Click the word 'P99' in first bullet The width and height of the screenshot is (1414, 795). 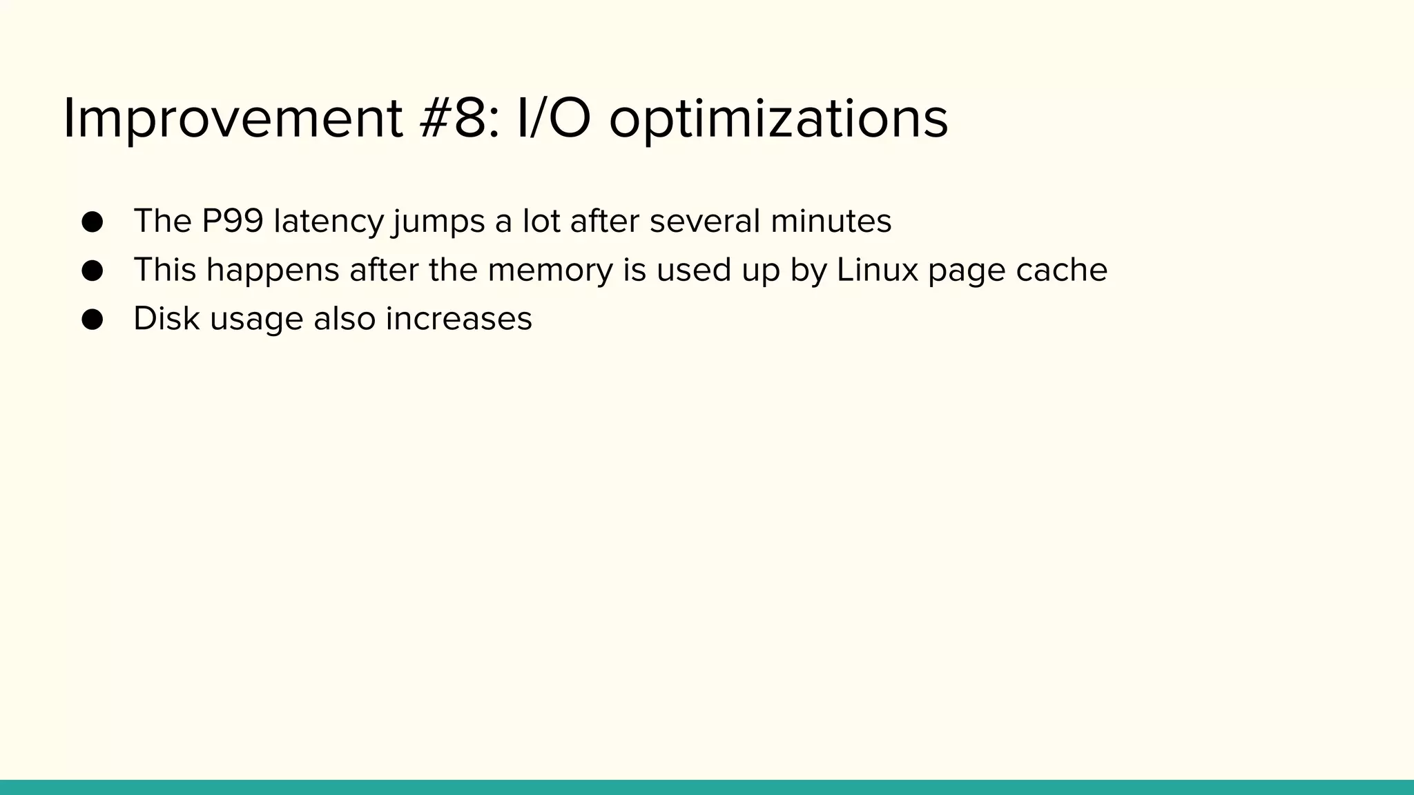tap(233, 222)
